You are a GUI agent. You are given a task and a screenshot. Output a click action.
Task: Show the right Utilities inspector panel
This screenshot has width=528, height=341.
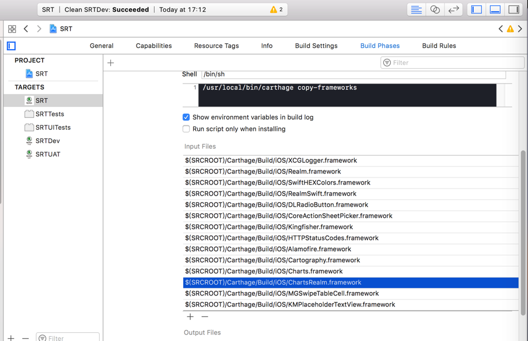click(x=513, y=9)
